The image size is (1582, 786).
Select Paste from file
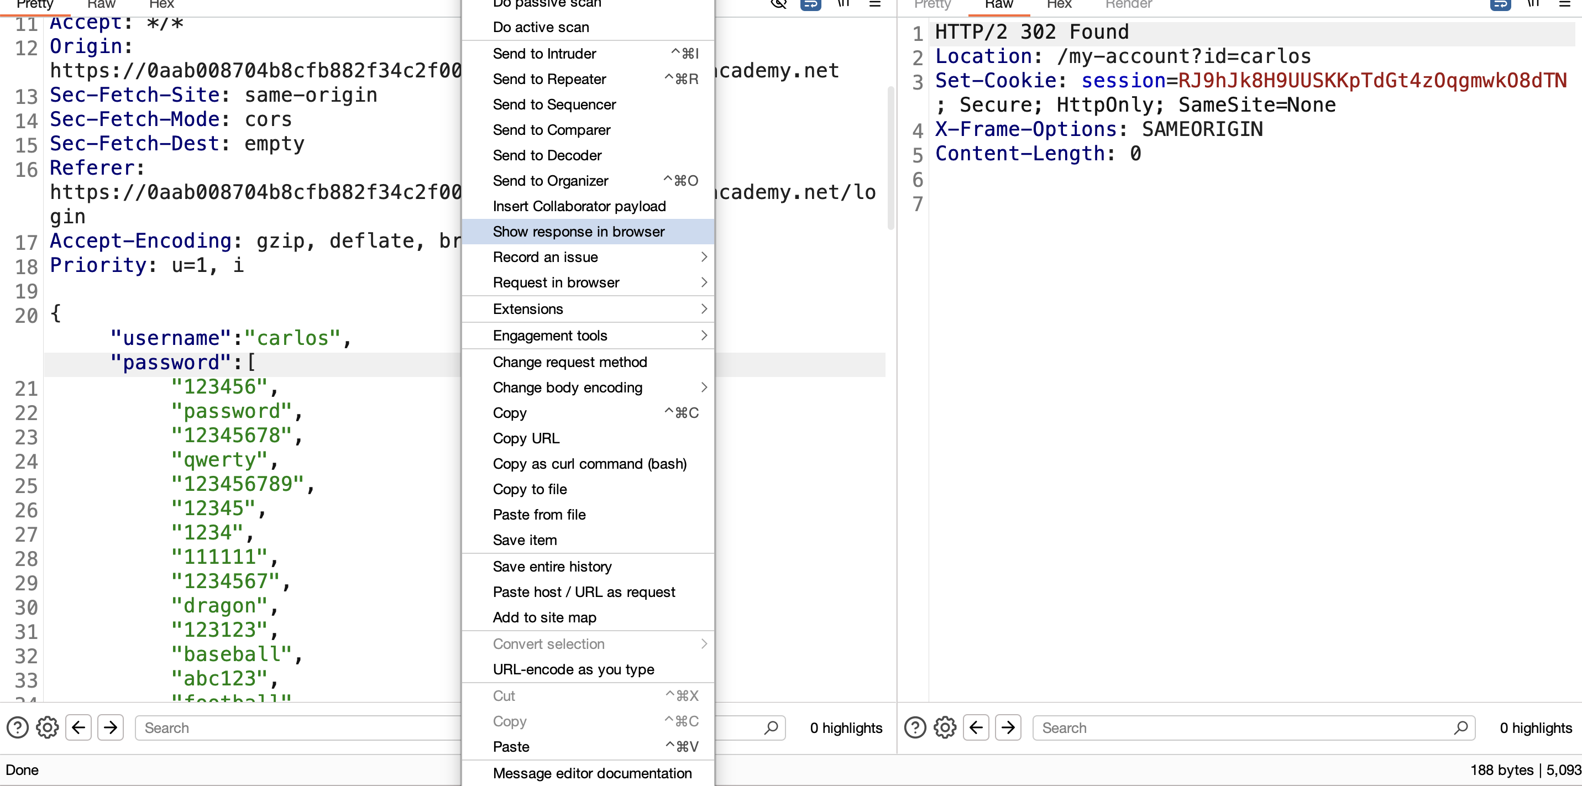588,515
